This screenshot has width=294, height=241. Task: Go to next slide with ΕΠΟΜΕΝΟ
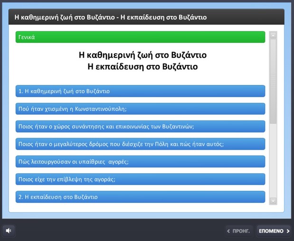274,231
